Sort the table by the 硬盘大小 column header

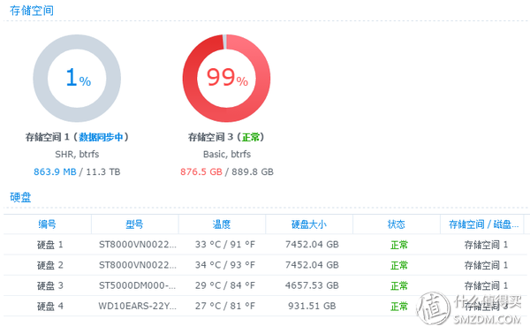tap(309, 224)
